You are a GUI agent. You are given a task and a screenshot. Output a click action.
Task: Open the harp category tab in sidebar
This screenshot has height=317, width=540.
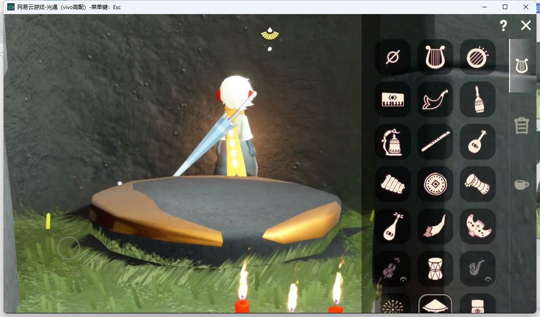pos(522,65)
